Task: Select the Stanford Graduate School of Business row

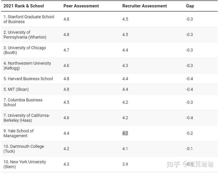Action: 29,19
